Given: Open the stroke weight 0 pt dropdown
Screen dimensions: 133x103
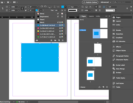Looking at the screenshot, I should [x=78, y=7].
